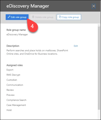Viewport: 101px width, 120px height.
Task: Select the Case Management assigned role
Action: [x=16, y=105]
